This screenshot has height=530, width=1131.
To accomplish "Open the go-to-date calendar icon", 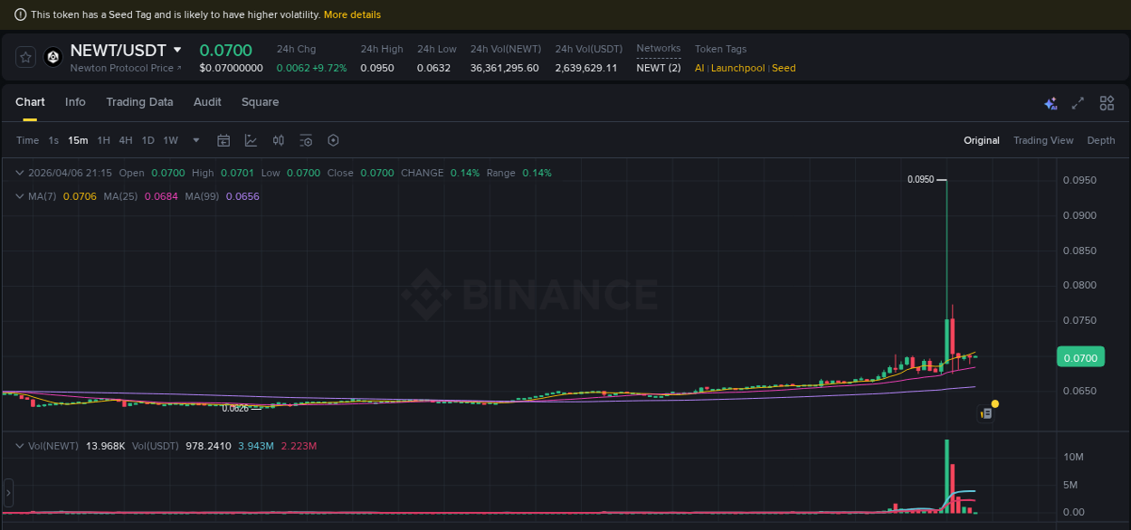I will [223, 140].
